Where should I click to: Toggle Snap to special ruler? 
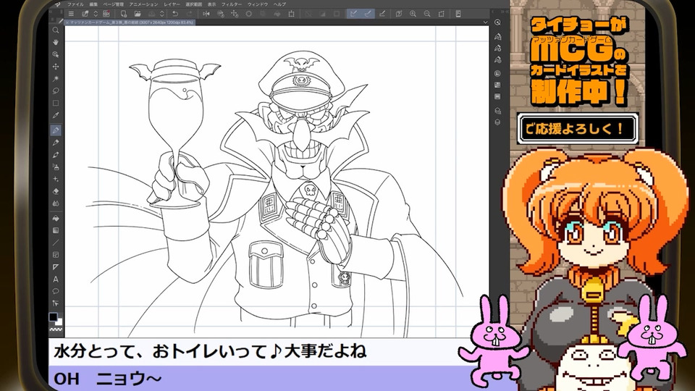click(x=368, y=14)
